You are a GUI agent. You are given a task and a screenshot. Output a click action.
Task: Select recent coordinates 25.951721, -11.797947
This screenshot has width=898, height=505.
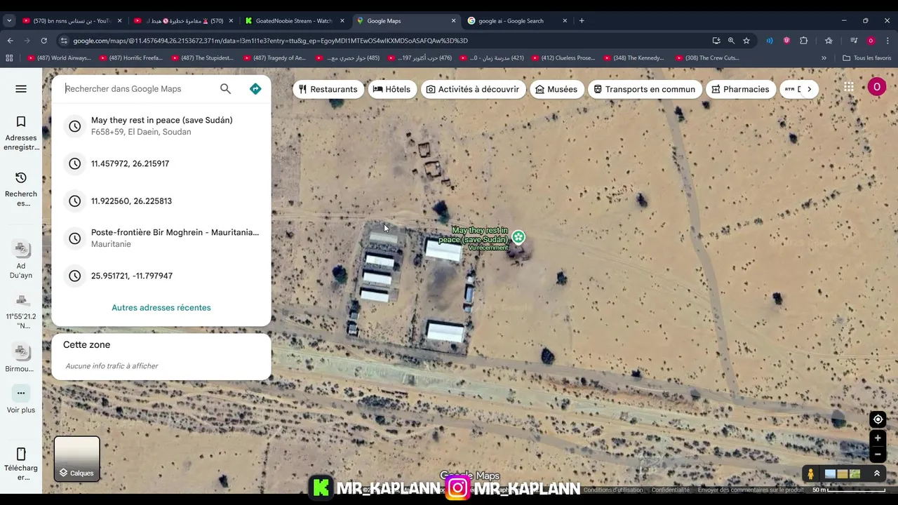point(161,276)
